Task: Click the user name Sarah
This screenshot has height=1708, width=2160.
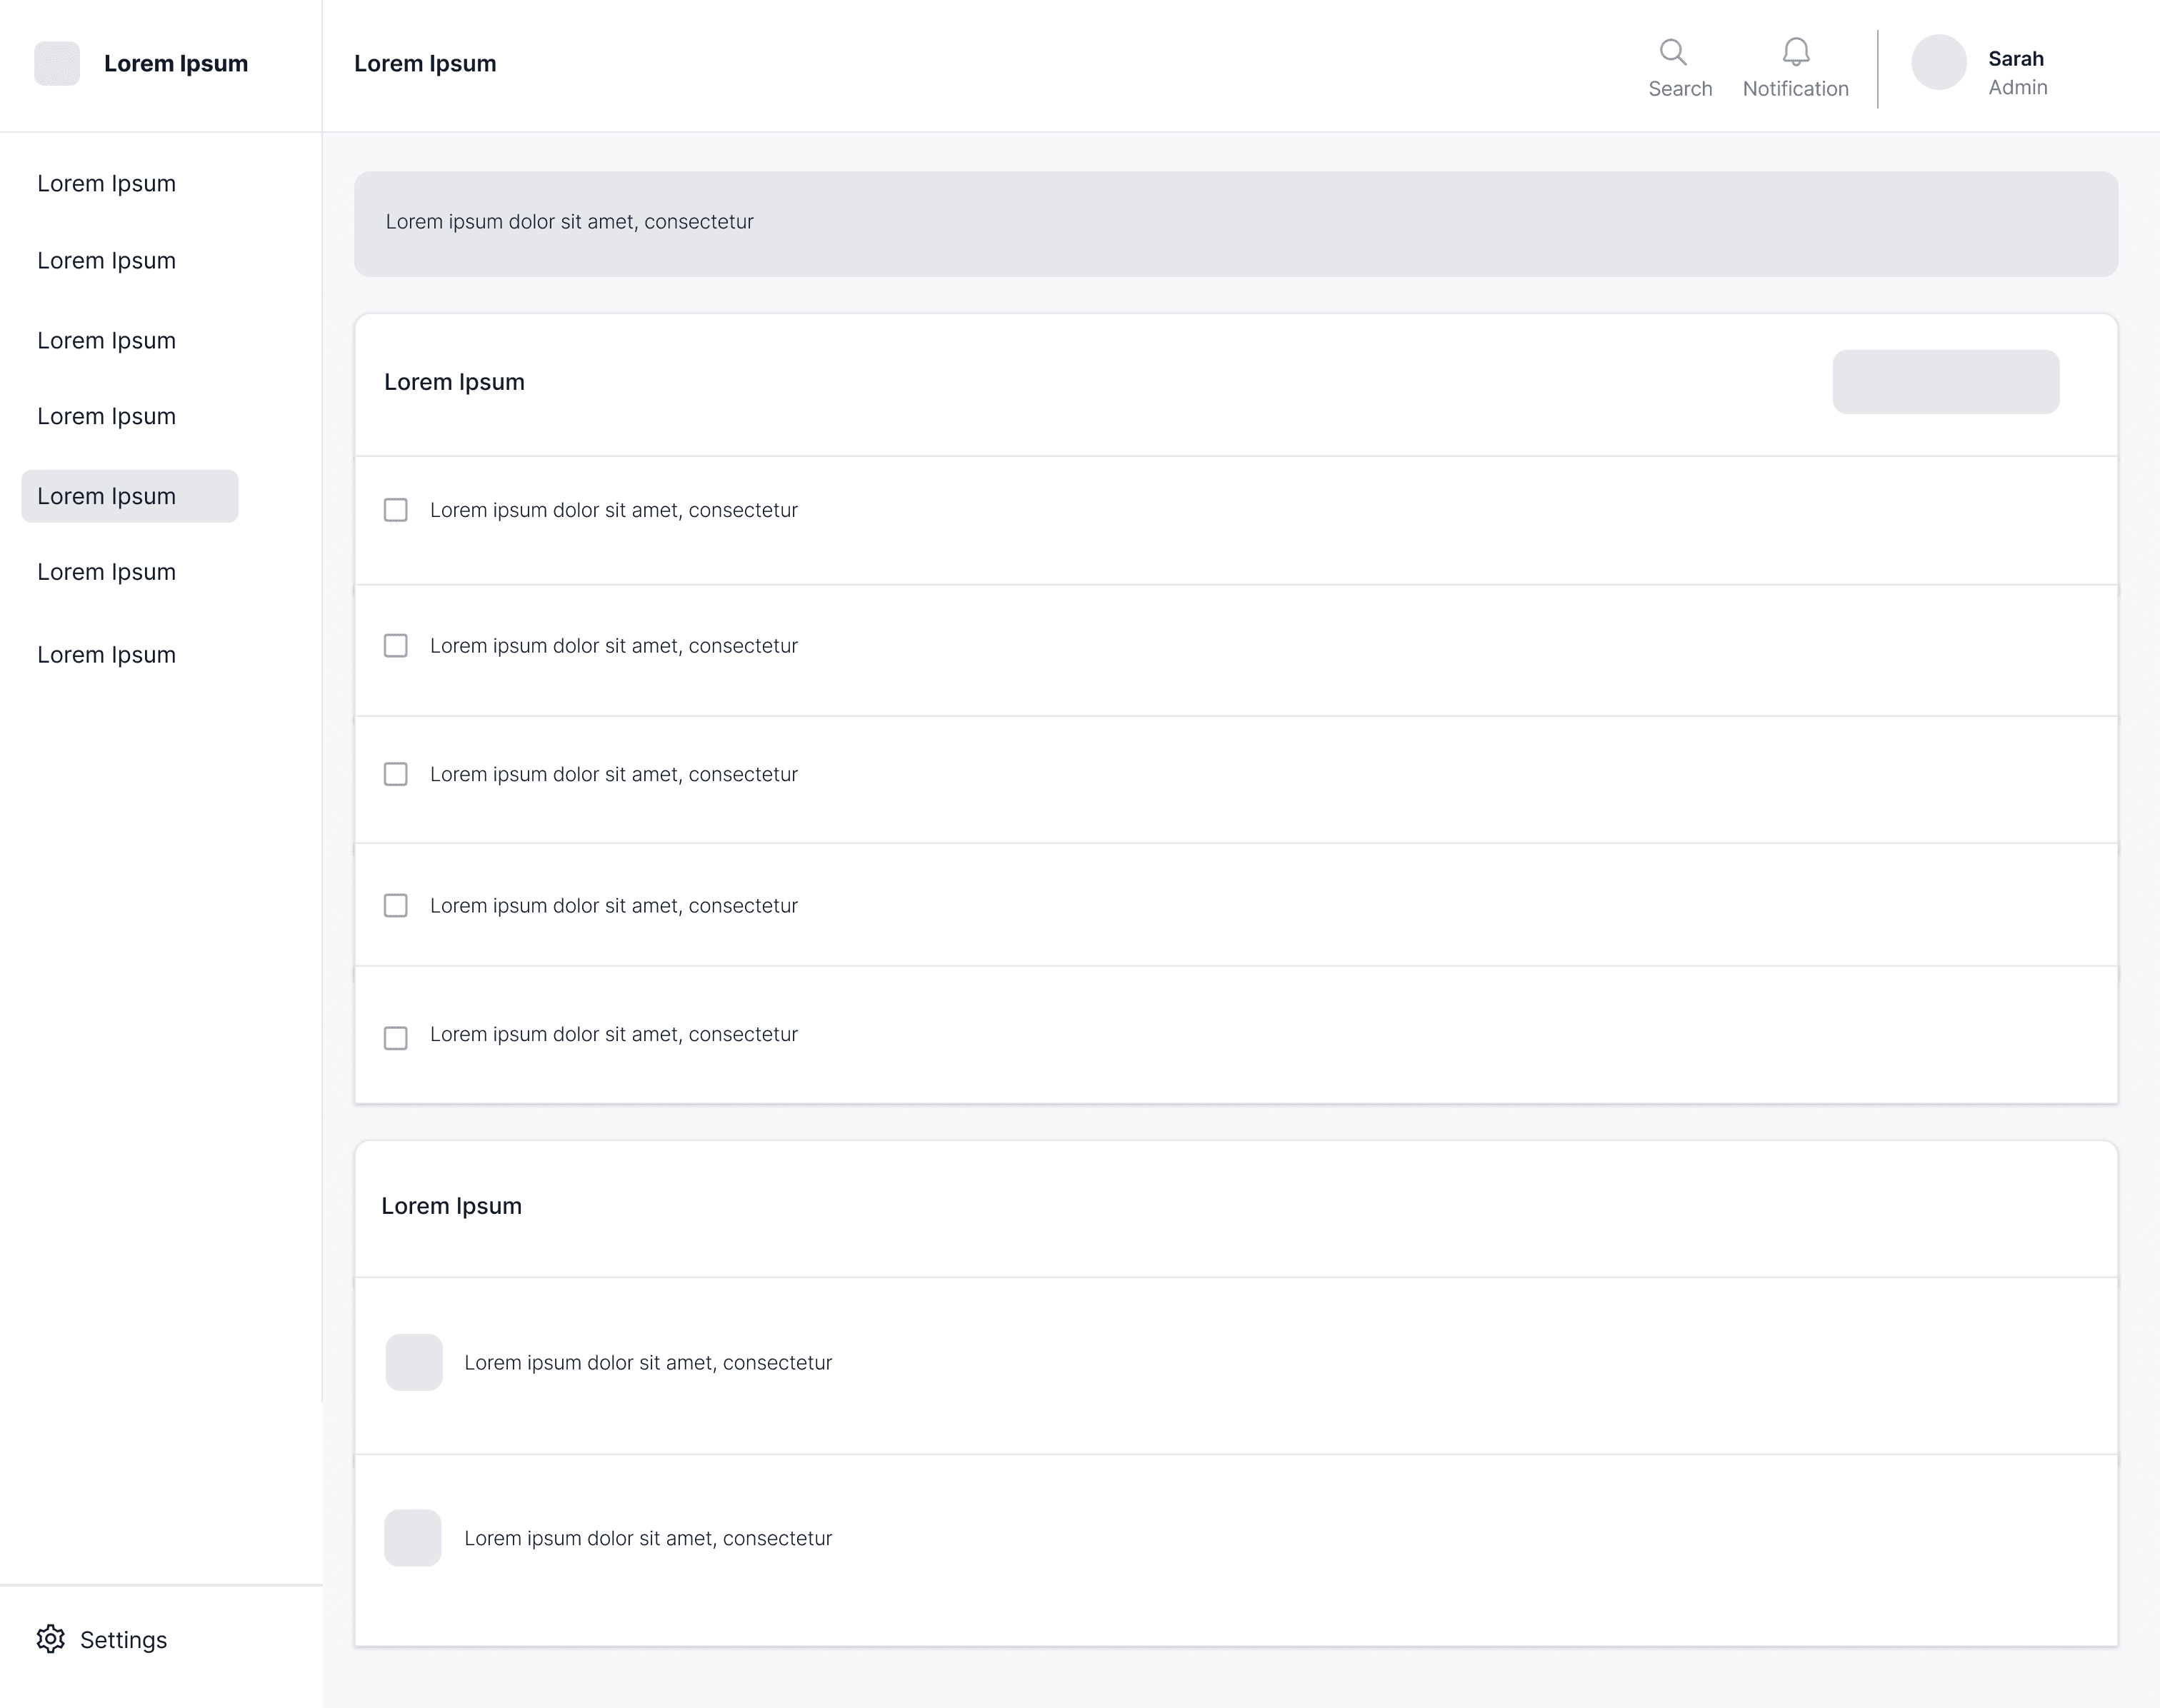Action: point(2015,58)
